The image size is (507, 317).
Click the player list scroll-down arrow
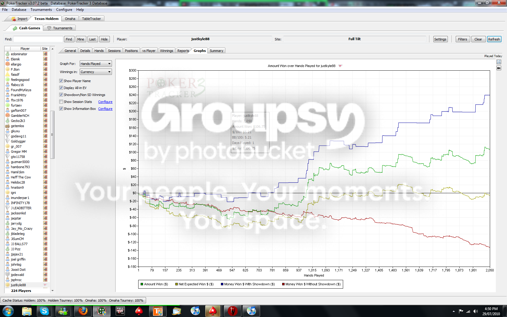(53, 291)
